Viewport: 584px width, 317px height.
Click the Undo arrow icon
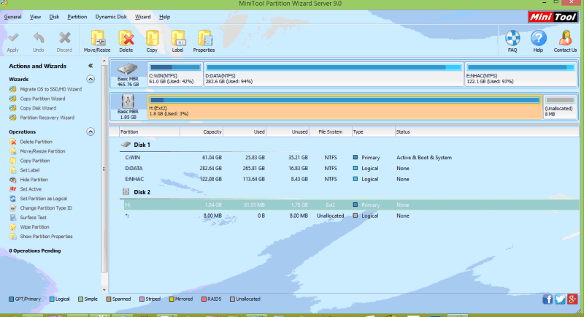[x=39, y=38]
